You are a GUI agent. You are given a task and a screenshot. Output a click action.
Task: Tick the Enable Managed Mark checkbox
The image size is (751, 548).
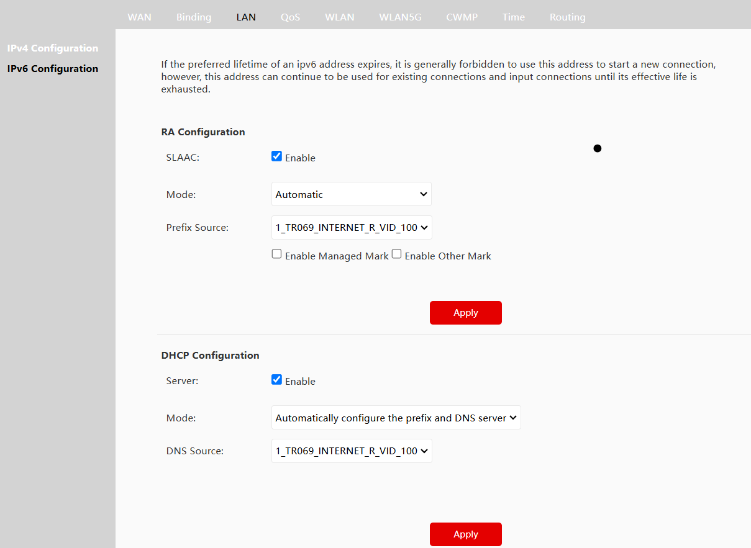[277, 254]
